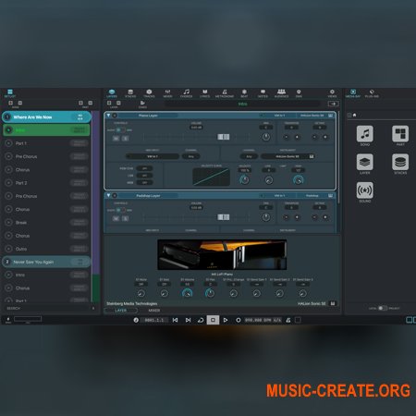Open the Tracks view in toolbar
Screen dimensions: 416x416
click(149, 93)
